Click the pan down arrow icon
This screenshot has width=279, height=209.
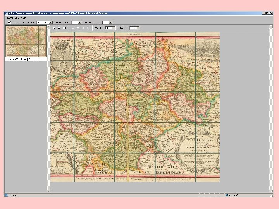tap(78, 28)
